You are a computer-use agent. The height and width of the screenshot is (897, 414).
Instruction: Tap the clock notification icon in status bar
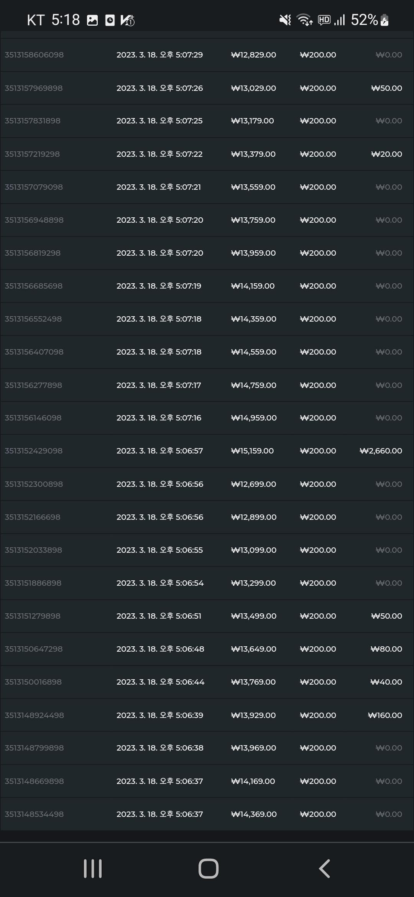tap(110, 20)
